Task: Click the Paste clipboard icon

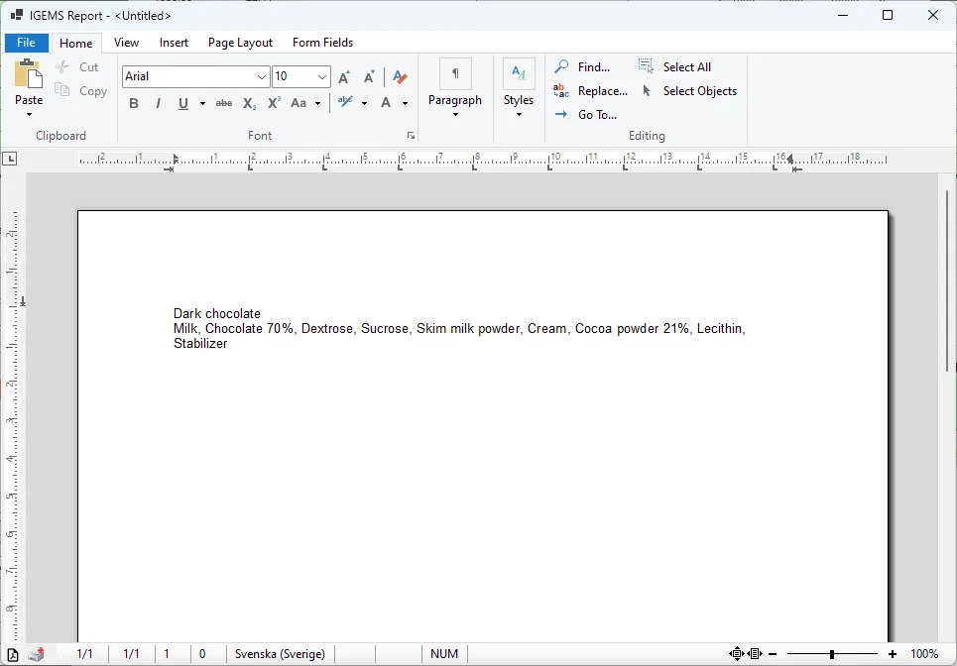Action: pos(29,73)
